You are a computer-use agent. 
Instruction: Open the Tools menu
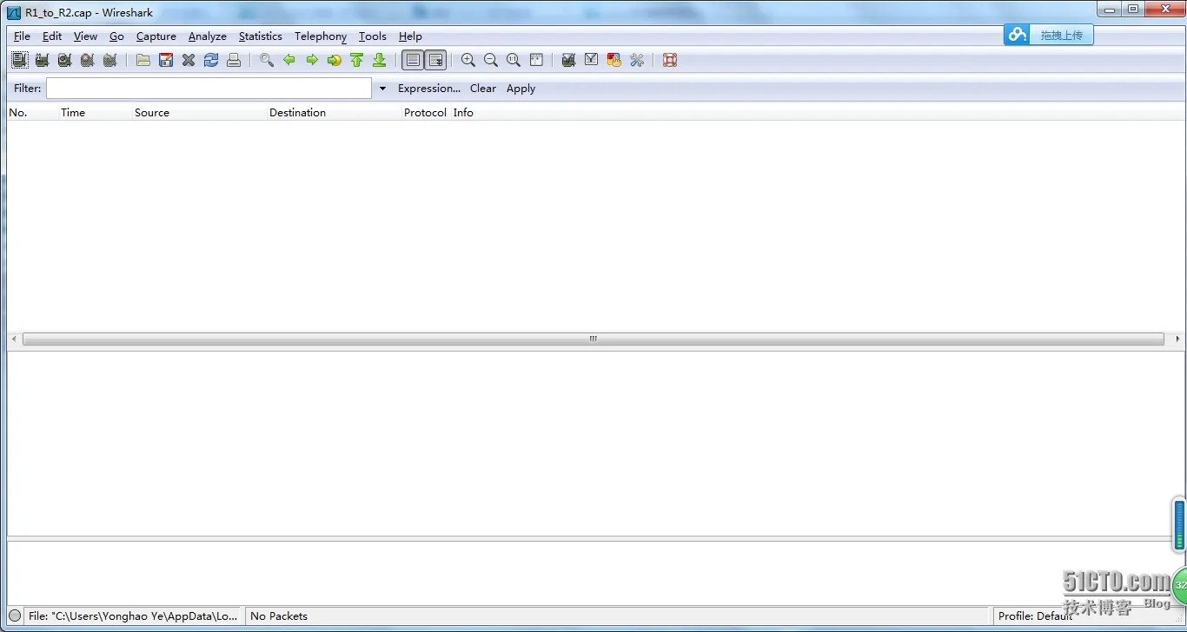pyautogui.click(x=373, y=36)
